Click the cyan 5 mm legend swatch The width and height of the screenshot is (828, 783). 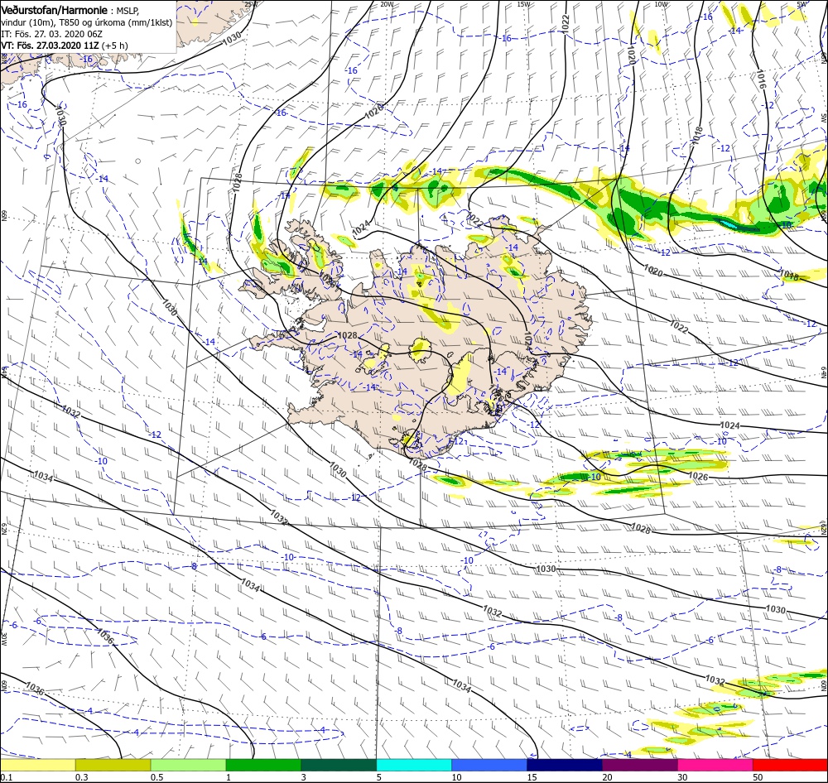414,765
